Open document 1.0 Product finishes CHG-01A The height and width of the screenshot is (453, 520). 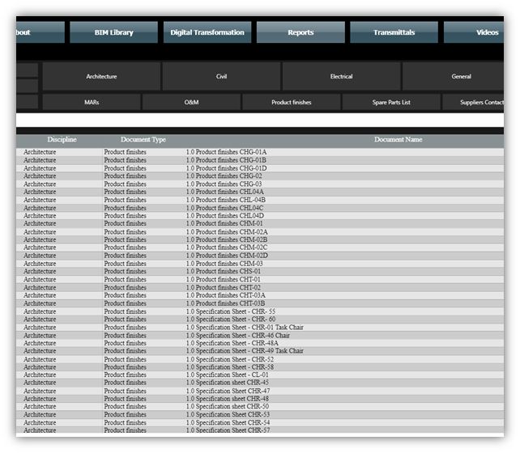tap(226, 152)
